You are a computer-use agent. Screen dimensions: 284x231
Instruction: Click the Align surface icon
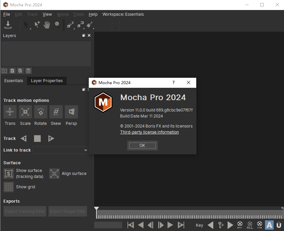(54, 174)
